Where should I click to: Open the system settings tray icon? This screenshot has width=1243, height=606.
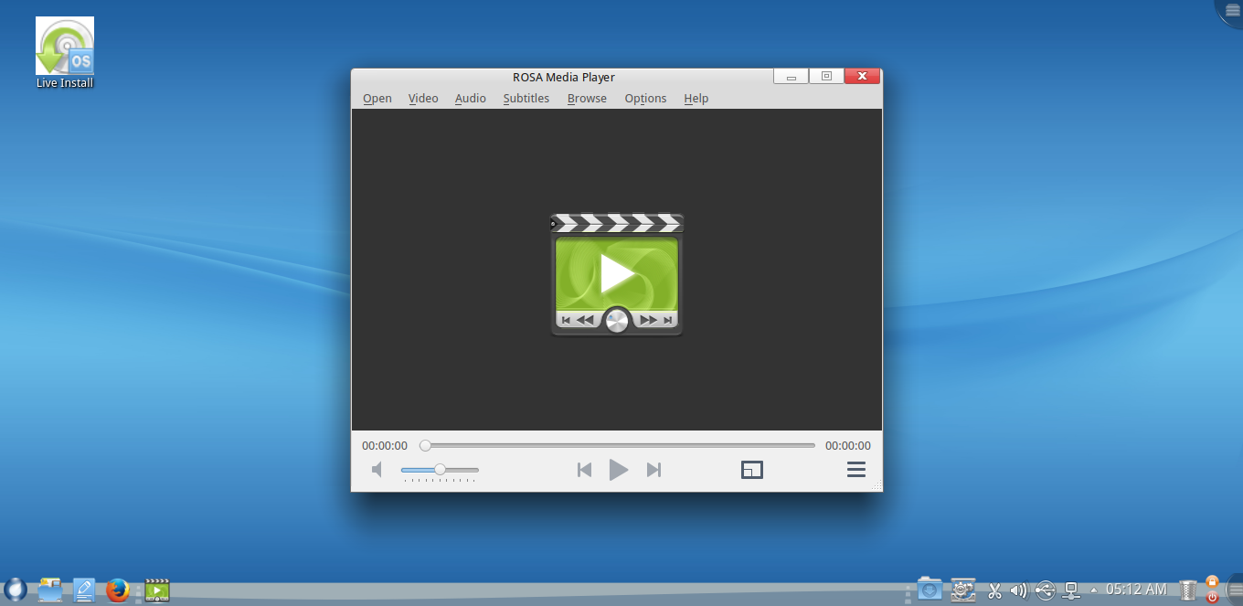pyautogui.click(x=962, y=590)
